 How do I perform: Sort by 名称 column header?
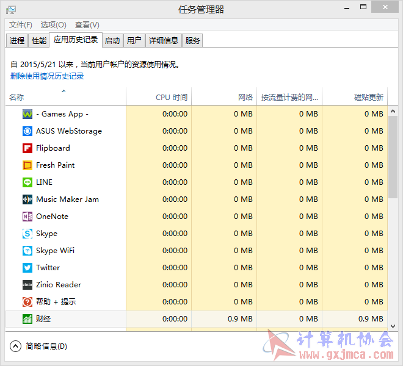point(16,97)
